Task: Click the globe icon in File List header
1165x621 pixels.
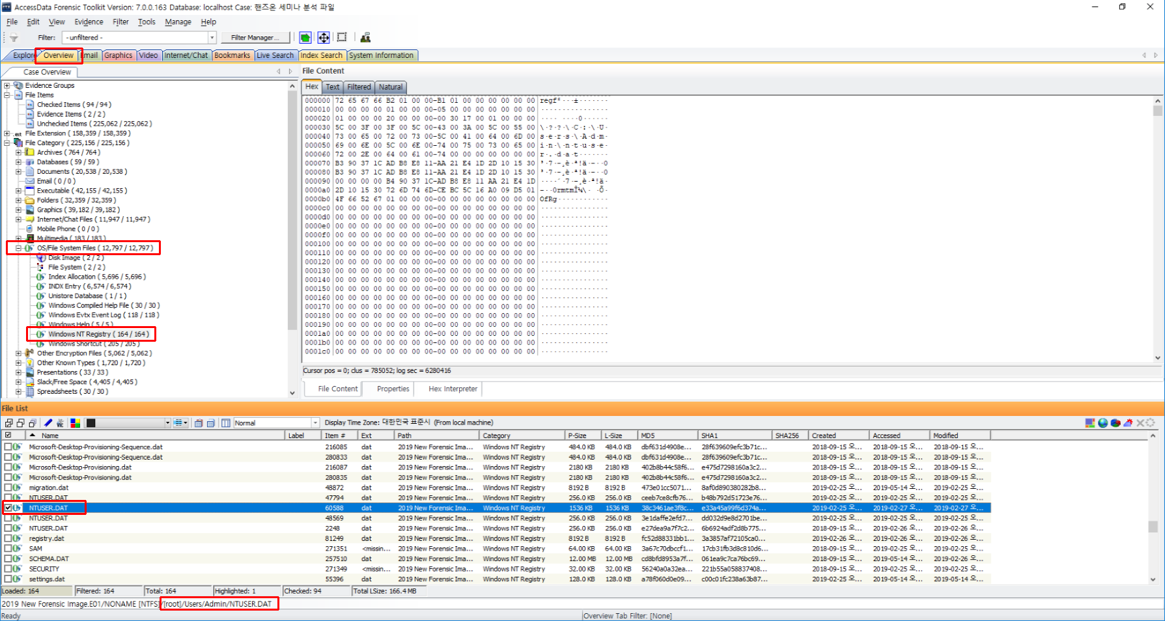Action: [x=1102, y=423]
